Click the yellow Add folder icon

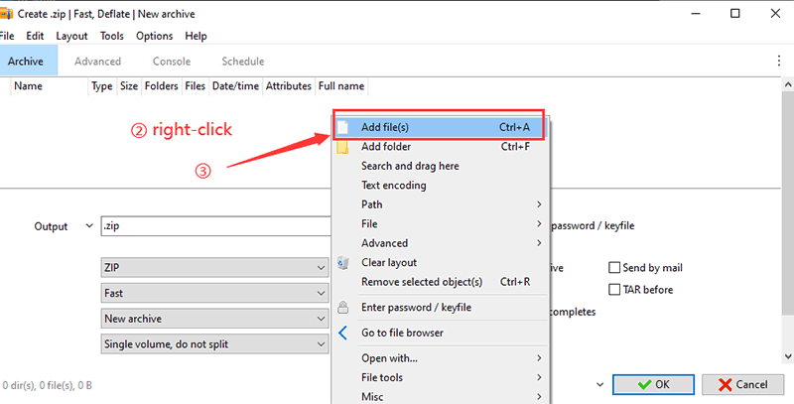pos(343,147)
